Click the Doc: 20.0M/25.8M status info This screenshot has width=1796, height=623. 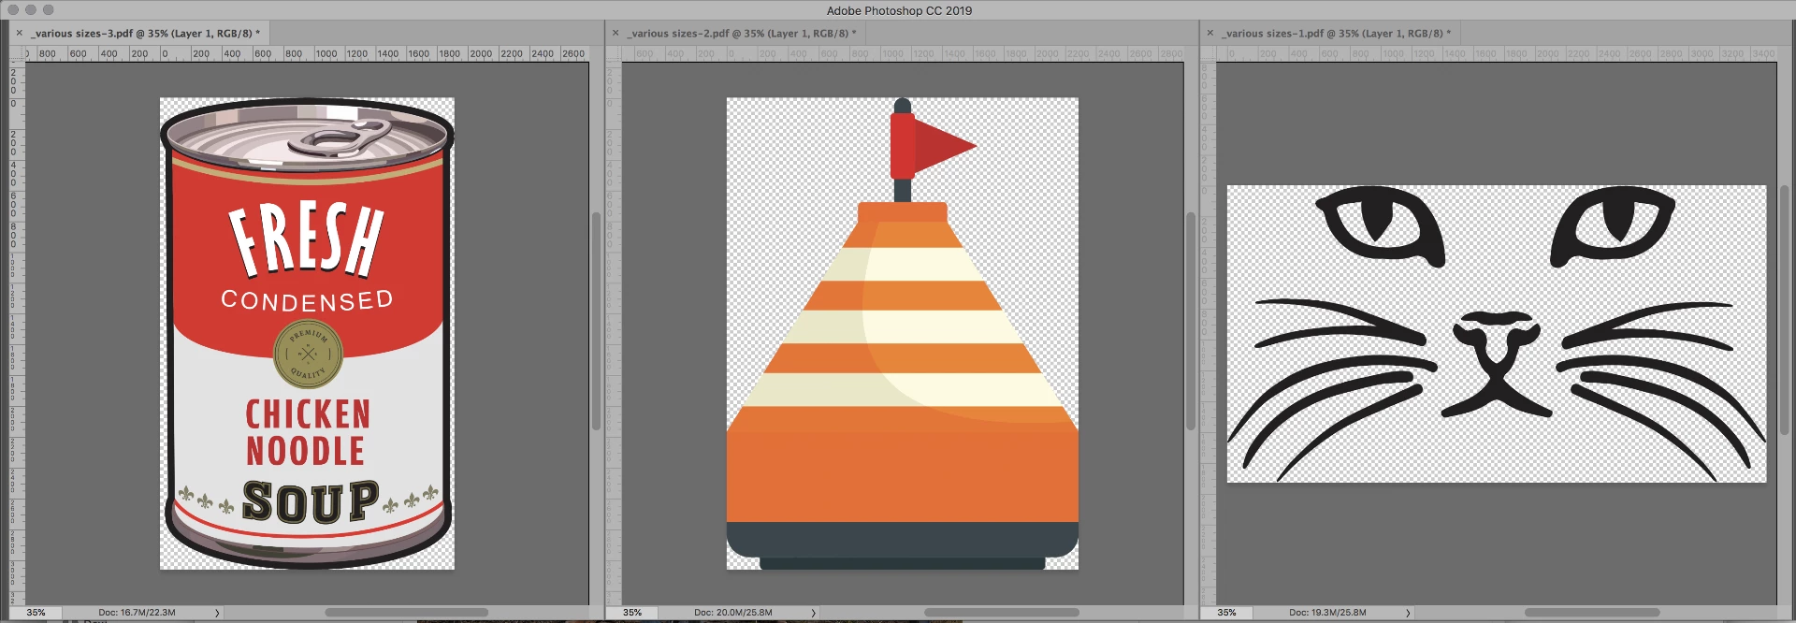pos(733,613)
